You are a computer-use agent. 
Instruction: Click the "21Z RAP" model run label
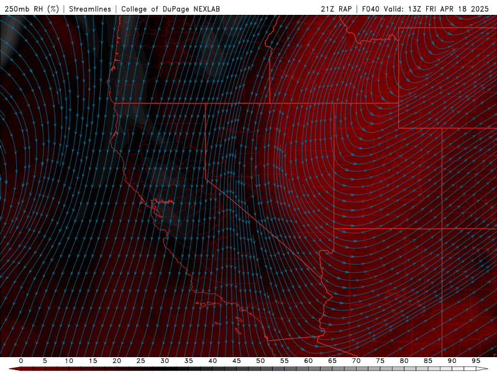click(x=336, y=9)
